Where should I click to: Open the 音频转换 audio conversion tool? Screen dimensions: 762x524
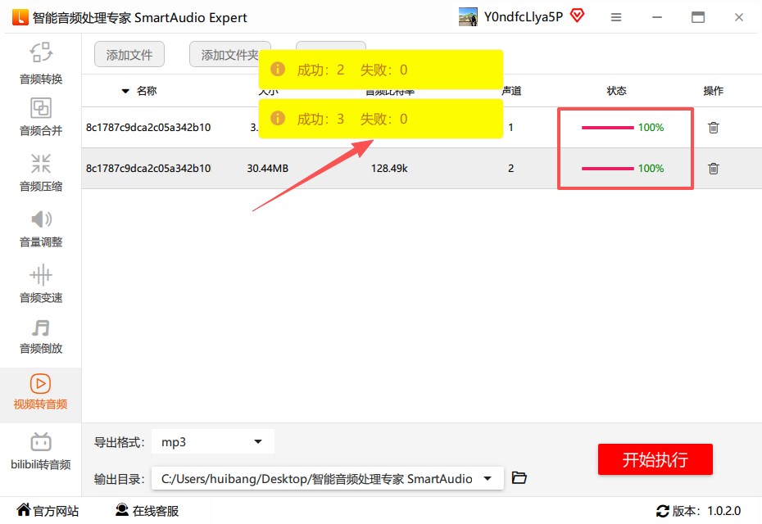(41, 63)
